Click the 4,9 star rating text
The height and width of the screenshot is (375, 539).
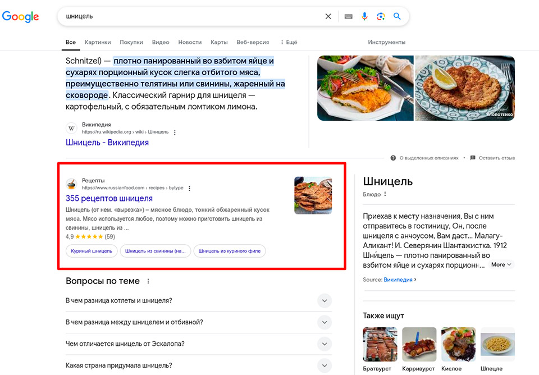[70, 236]
